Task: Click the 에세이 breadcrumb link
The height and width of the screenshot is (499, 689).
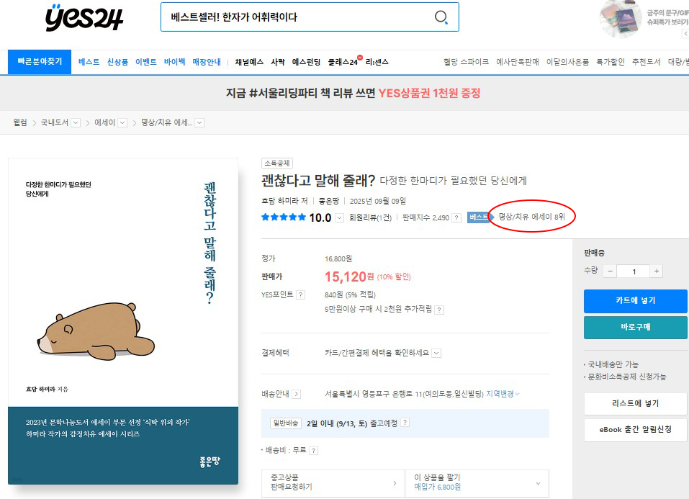Action: coord(104,122)
